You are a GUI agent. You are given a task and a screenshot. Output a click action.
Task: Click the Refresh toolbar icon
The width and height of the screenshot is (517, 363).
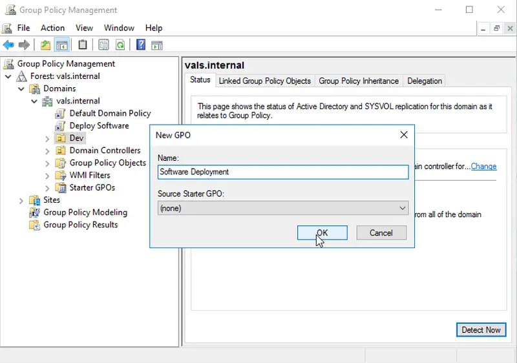click(x=120, y=45)
